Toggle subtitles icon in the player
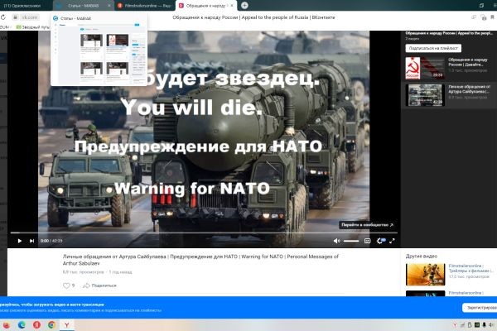 (367, 241)
